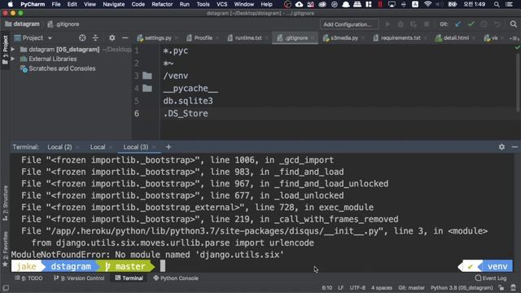The width and height of the screenshot is (521, 293).
Task: Click Python 3.8 interpreter selector
Action: click(x=462, y=287)
